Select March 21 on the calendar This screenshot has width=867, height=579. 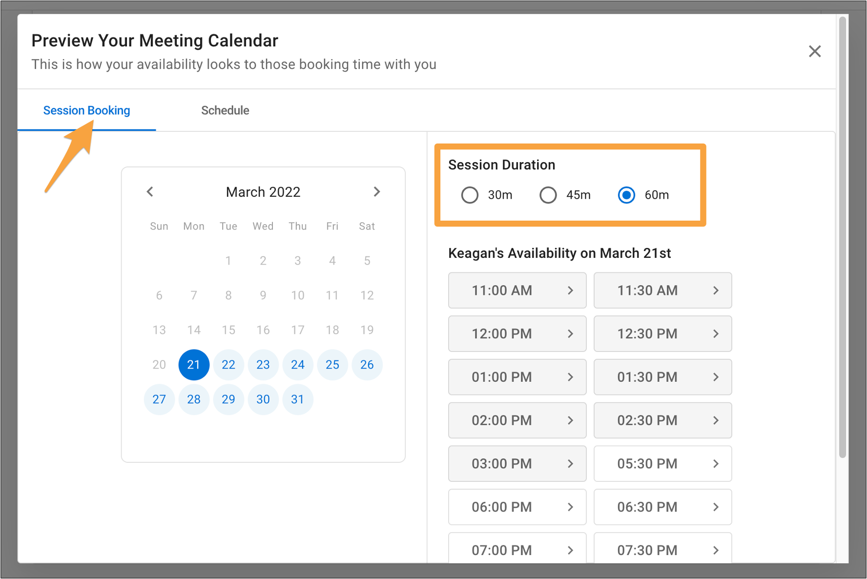(x=194, y=365)
